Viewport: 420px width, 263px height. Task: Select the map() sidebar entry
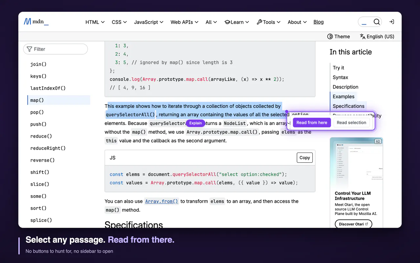pos(59,100)
